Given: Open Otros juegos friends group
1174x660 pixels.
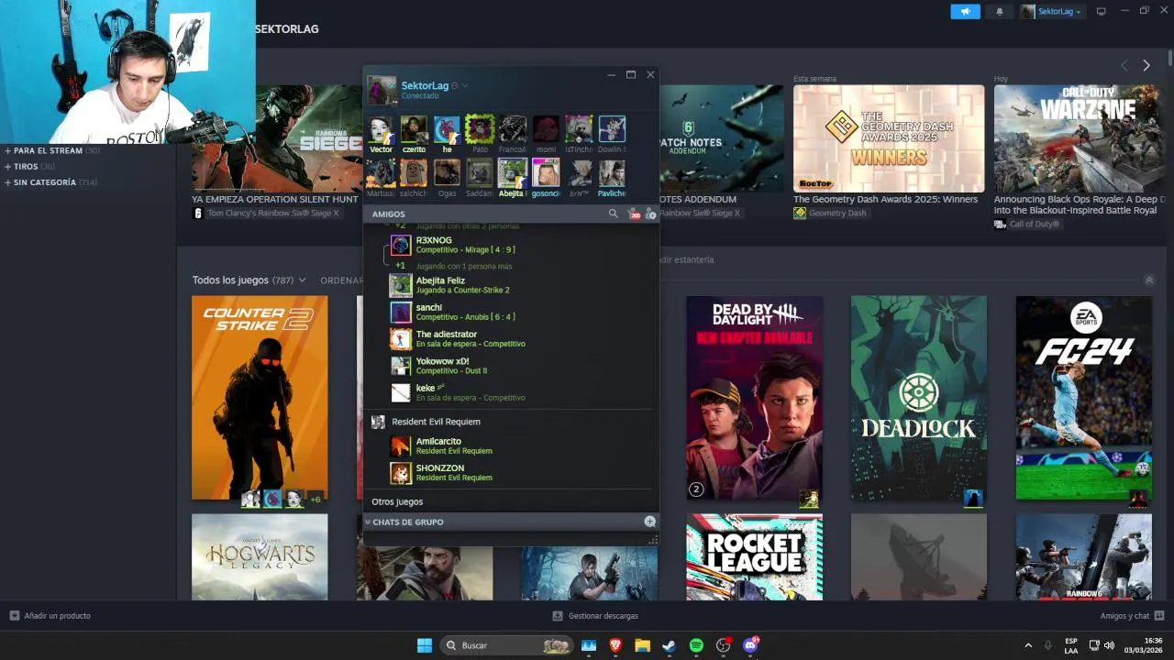Looking at the screenshot, I should [397, 501].
